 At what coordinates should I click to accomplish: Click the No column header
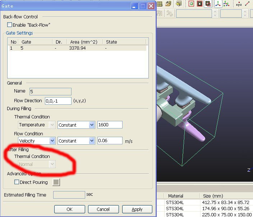pos(13,42)
